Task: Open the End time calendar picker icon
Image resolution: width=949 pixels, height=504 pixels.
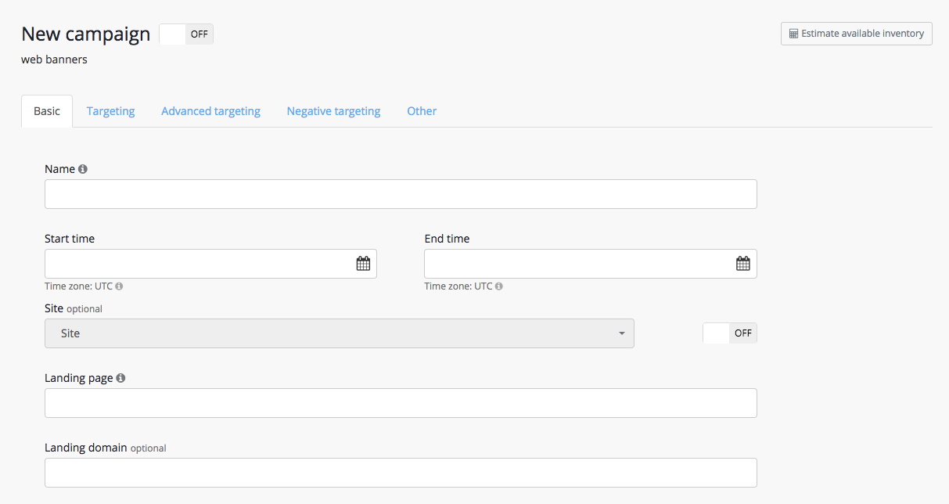Action: (742, 264)
